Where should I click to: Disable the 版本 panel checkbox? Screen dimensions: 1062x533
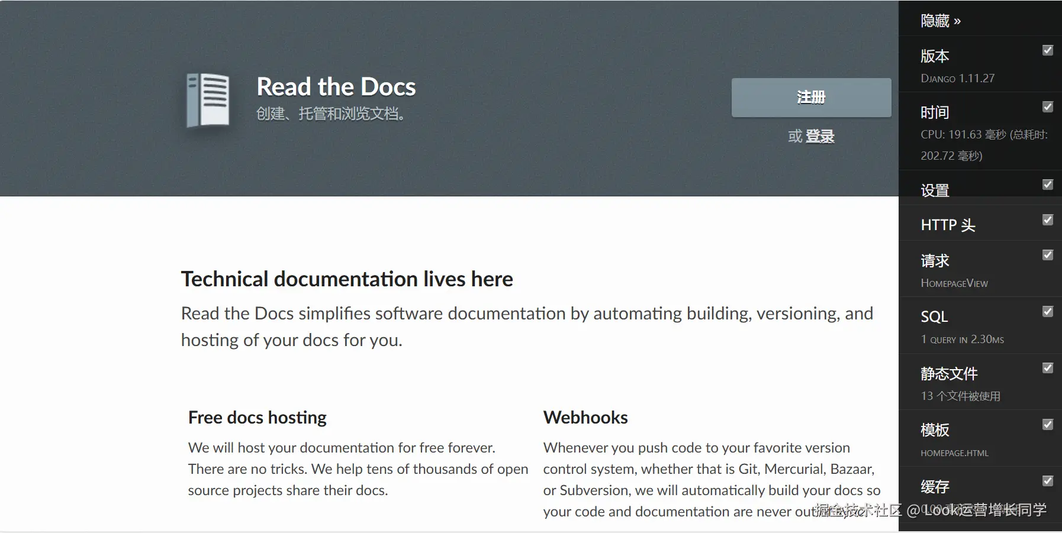[1048, 50]
